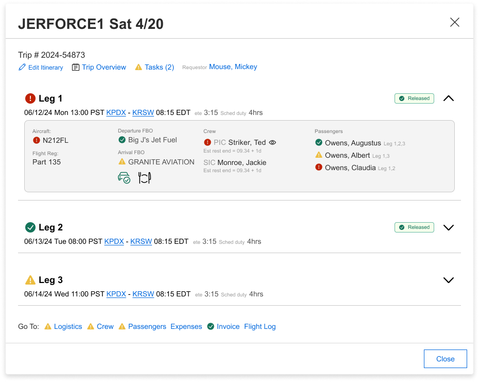
Task: Collapse the Leg 1 details chevron
Action: pos(449,98)
